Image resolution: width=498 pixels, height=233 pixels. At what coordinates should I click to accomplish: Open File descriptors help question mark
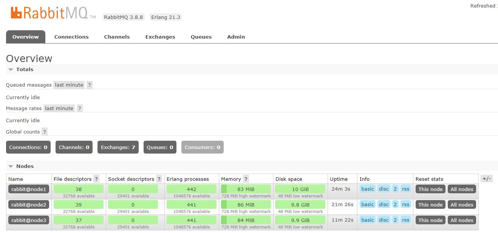pyautogui.click(x=96, y=179)
